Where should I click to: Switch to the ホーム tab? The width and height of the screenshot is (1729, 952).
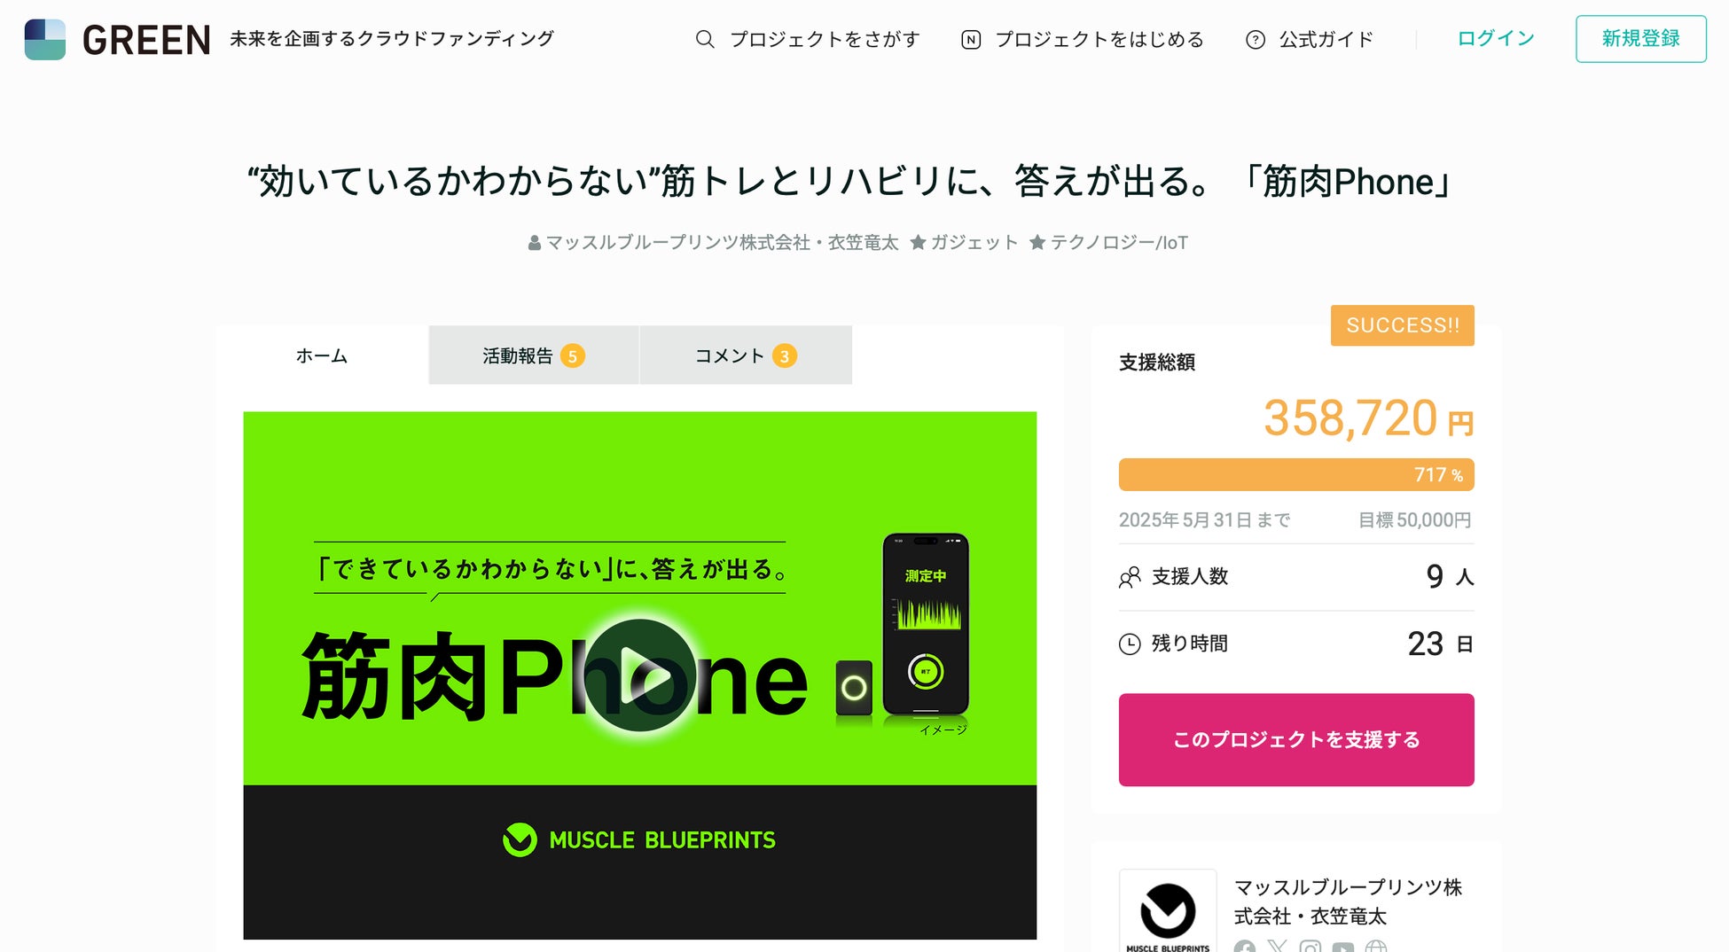pos(322,355)
